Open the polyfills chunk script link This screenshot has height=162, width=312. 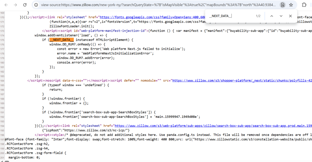[x=242, y=81]
